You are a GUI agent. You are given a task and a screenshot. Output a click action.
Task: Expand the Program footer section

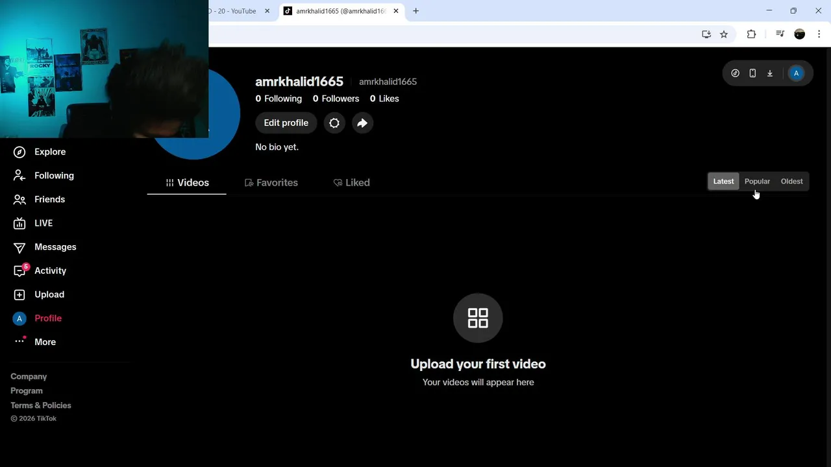click(27, 391)
